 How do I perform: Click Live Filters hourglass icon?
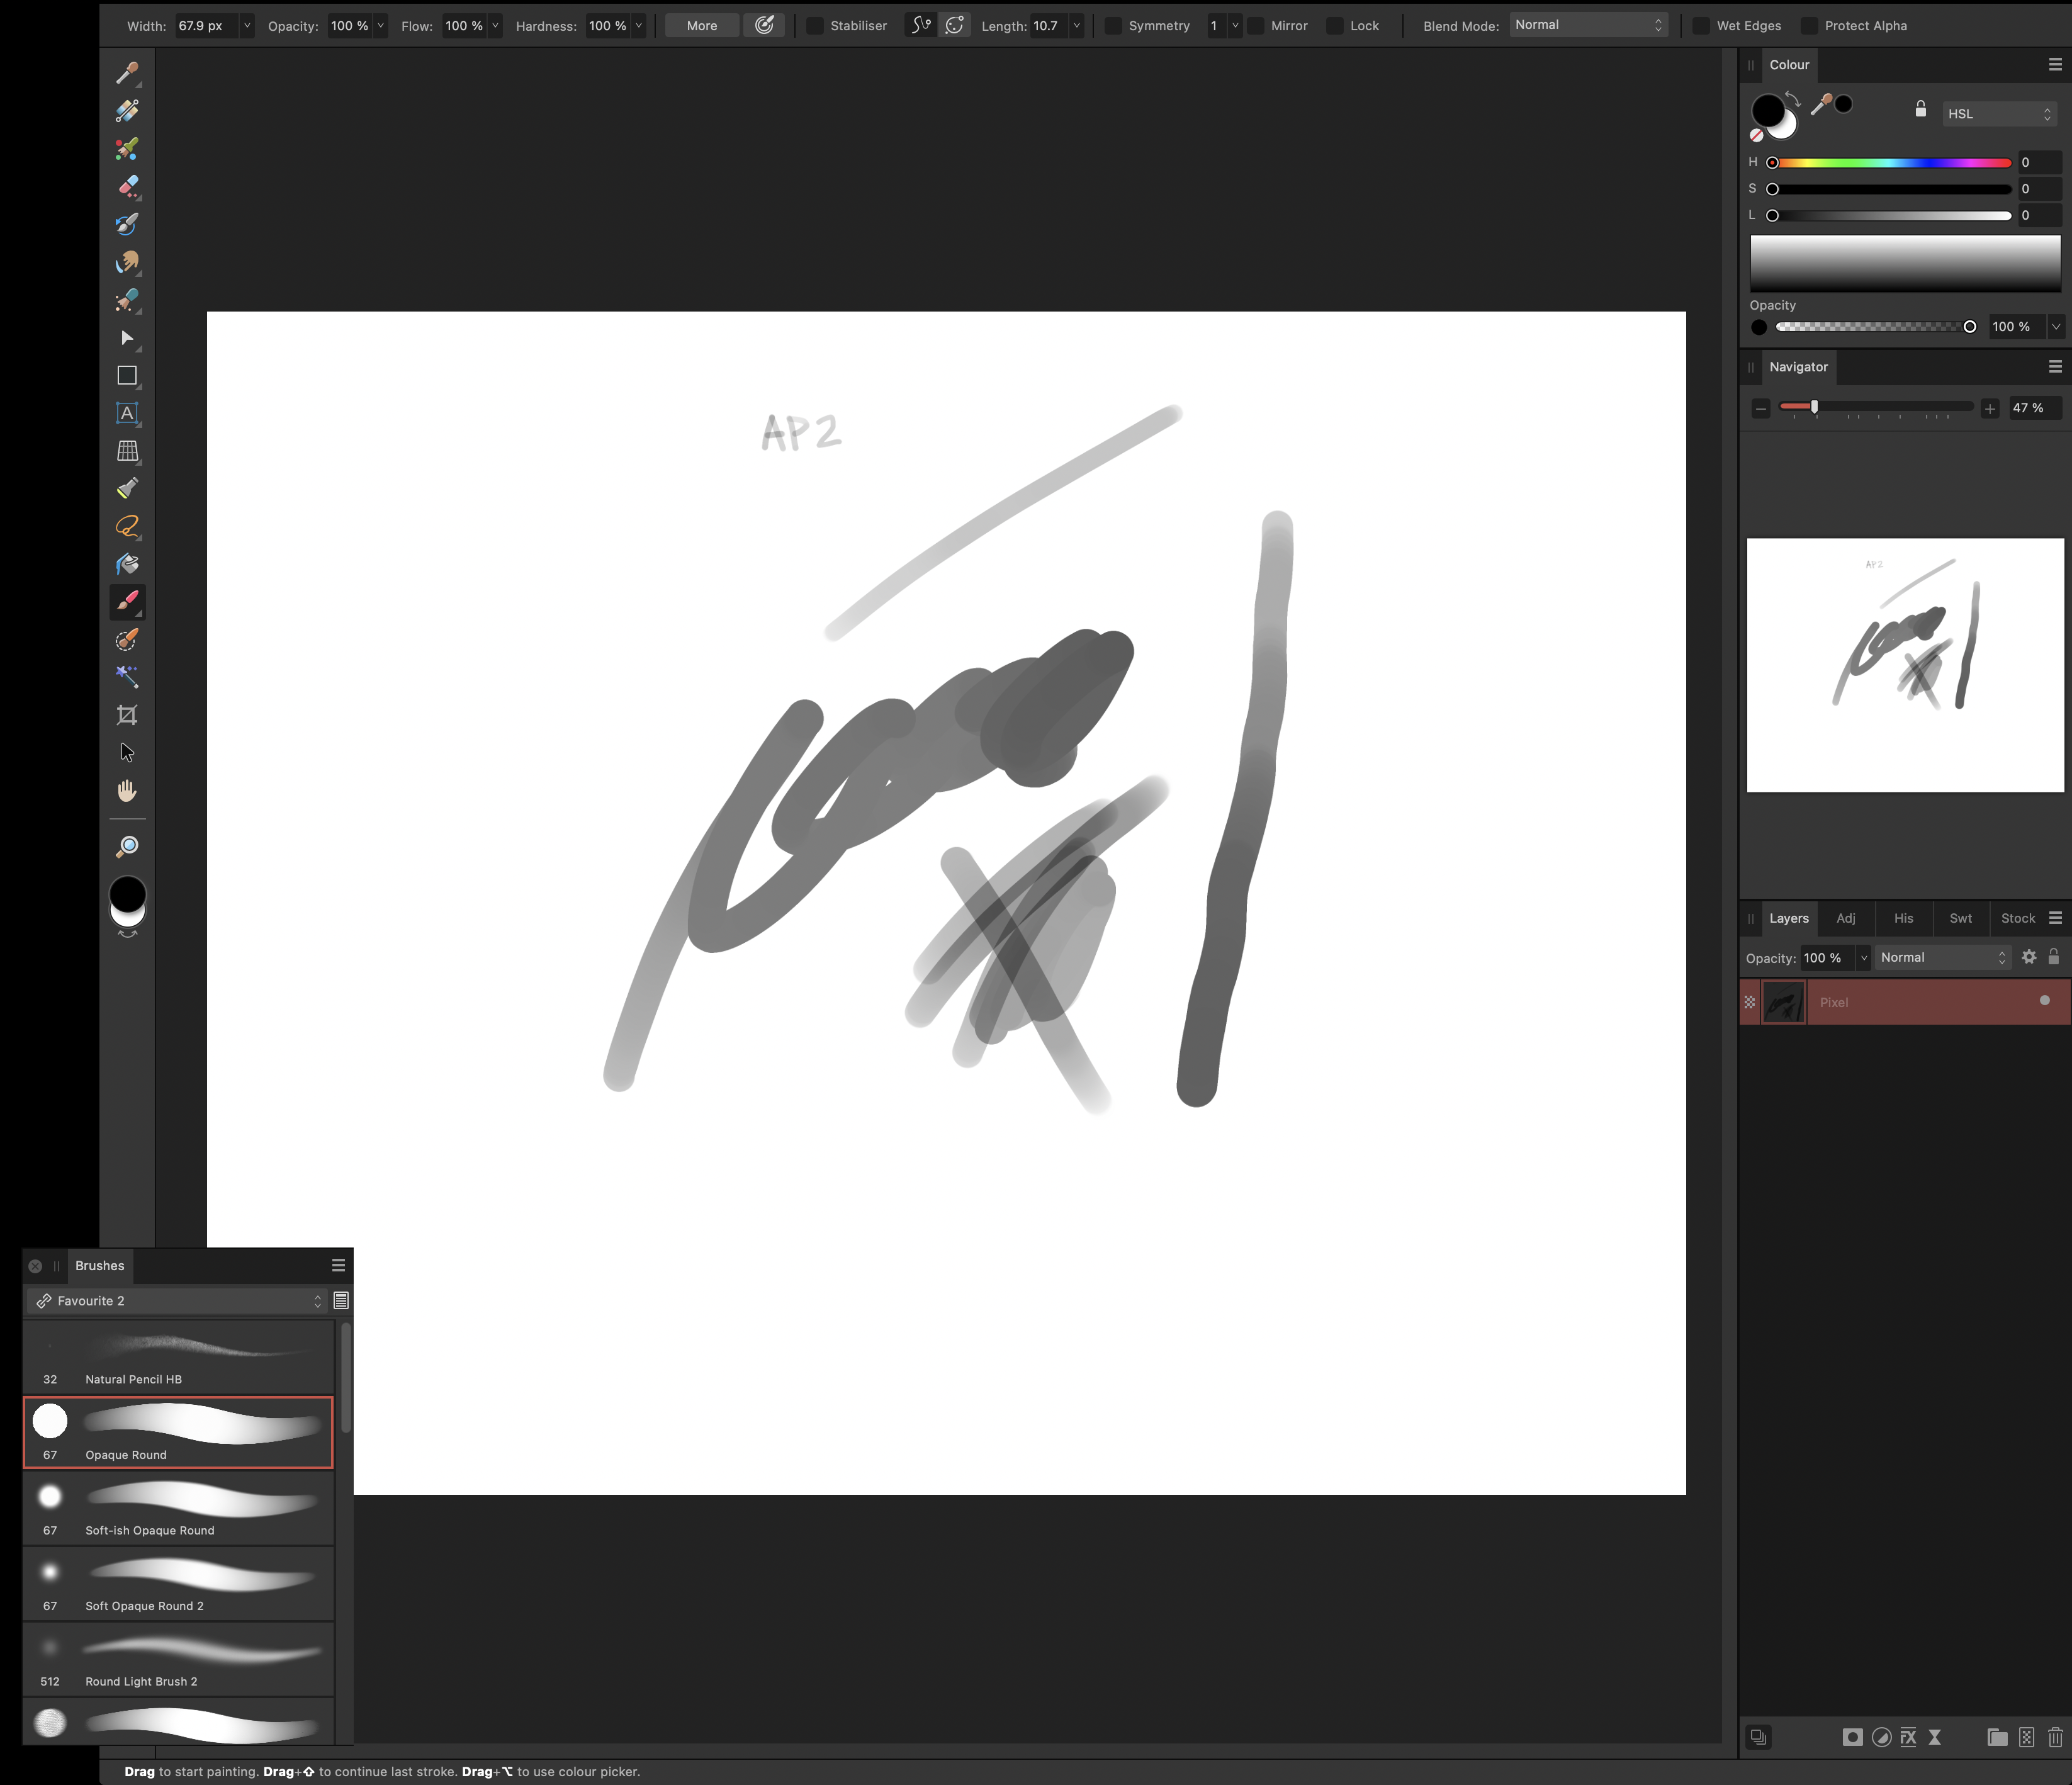click(1935, 1737)
